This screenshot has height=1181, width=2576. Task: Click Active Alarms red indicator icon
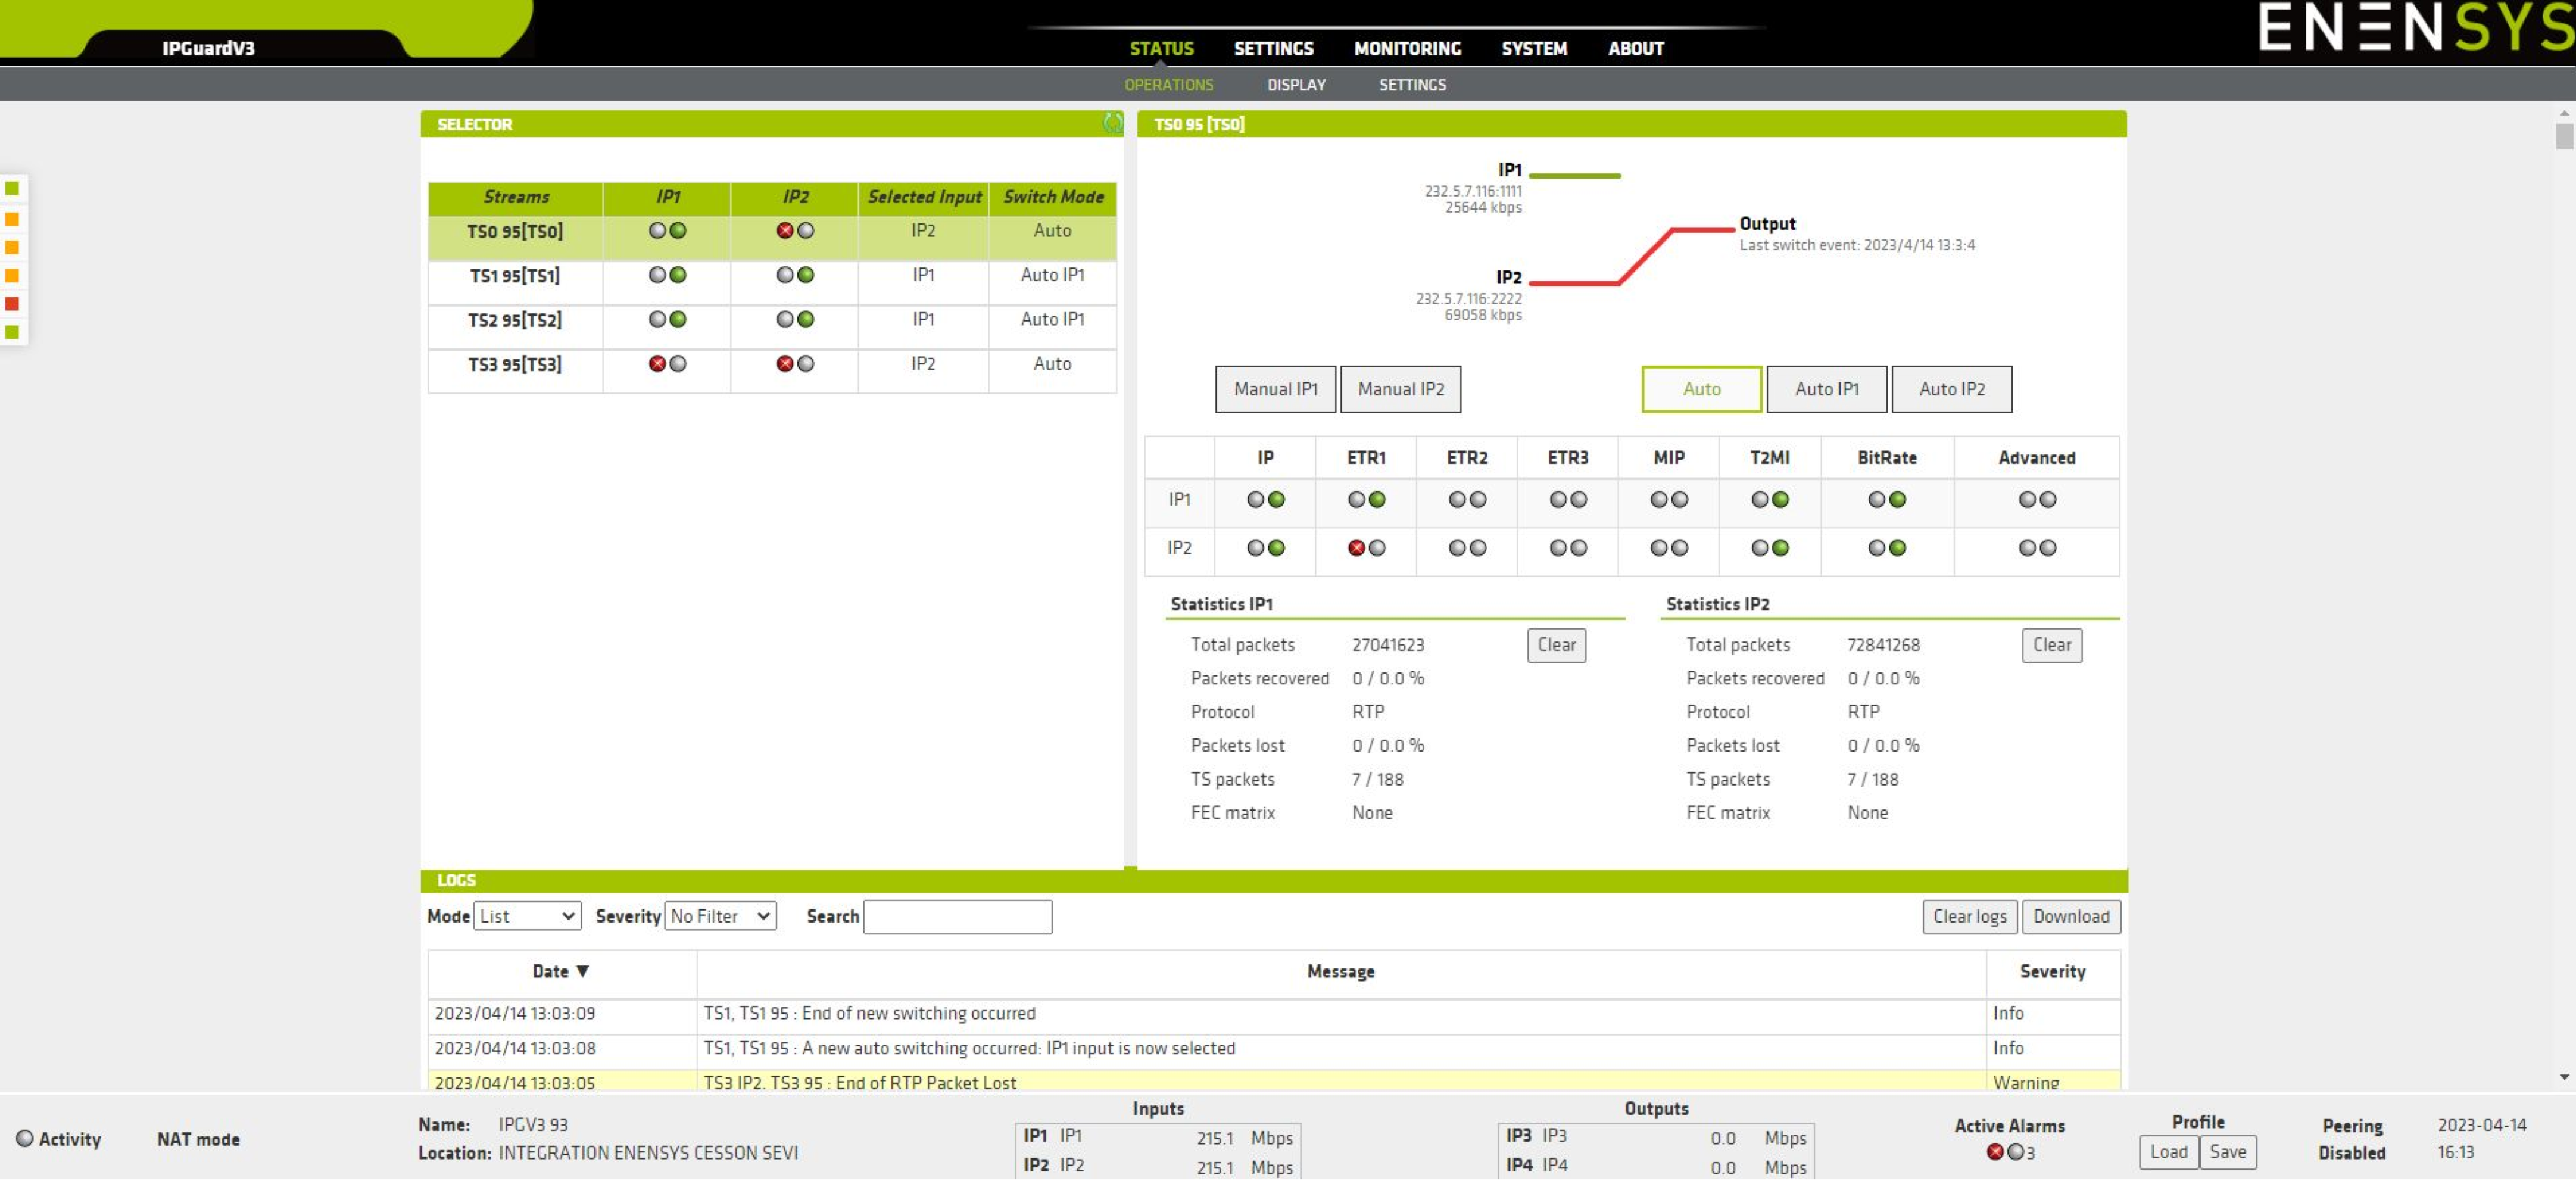1994,1152
